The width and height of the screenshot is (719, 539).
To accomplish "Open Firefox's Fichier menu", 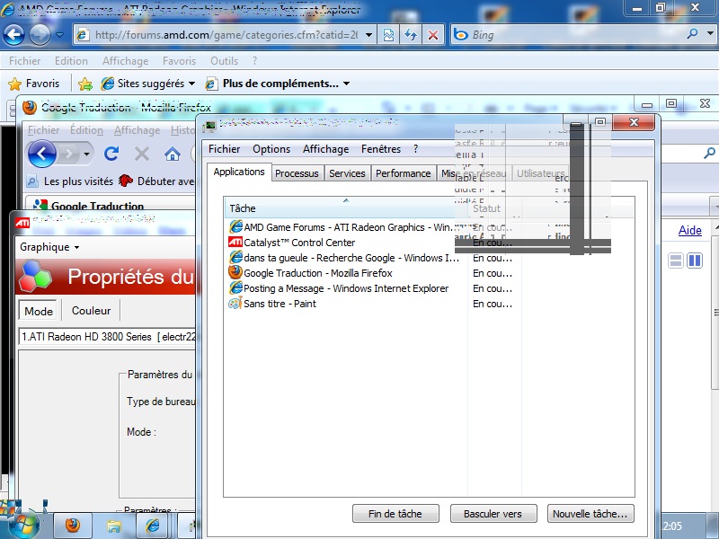I will 43,130.
